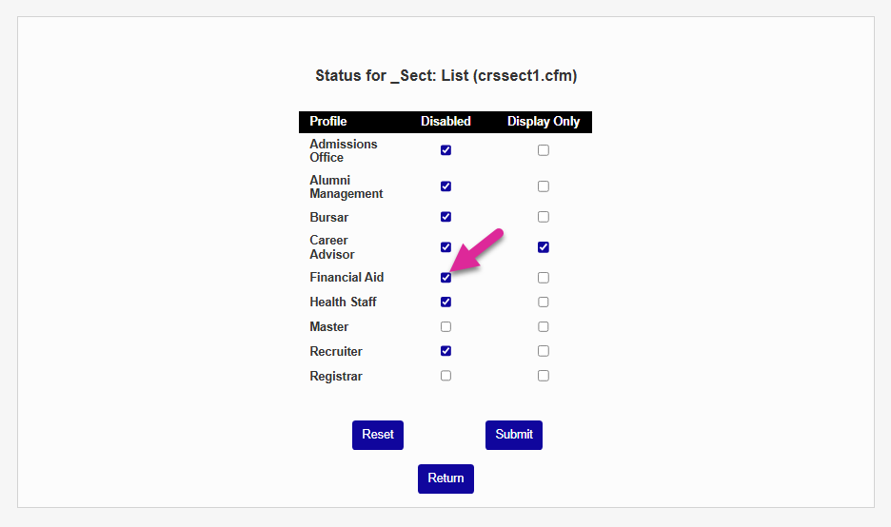Screen dimensions: 891x527
Task: Uncheck Display Only for Career Advisor
Action: pos(543,247)
